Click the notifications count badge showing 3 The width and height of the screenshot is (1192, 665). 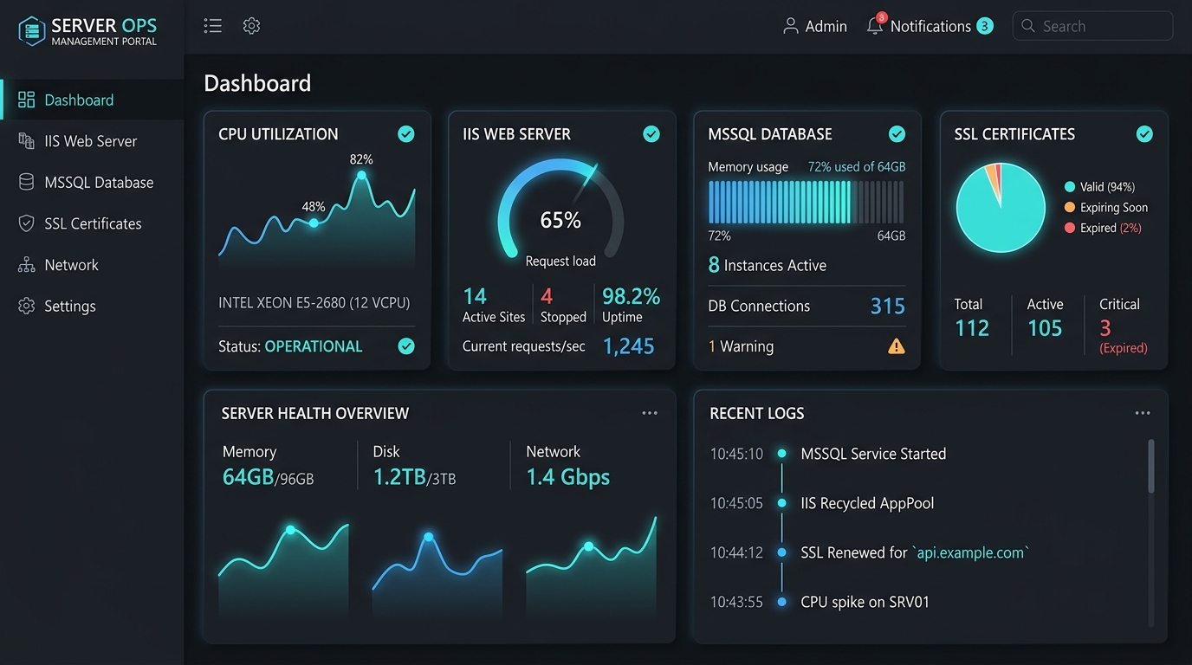(x=985, y=26)
